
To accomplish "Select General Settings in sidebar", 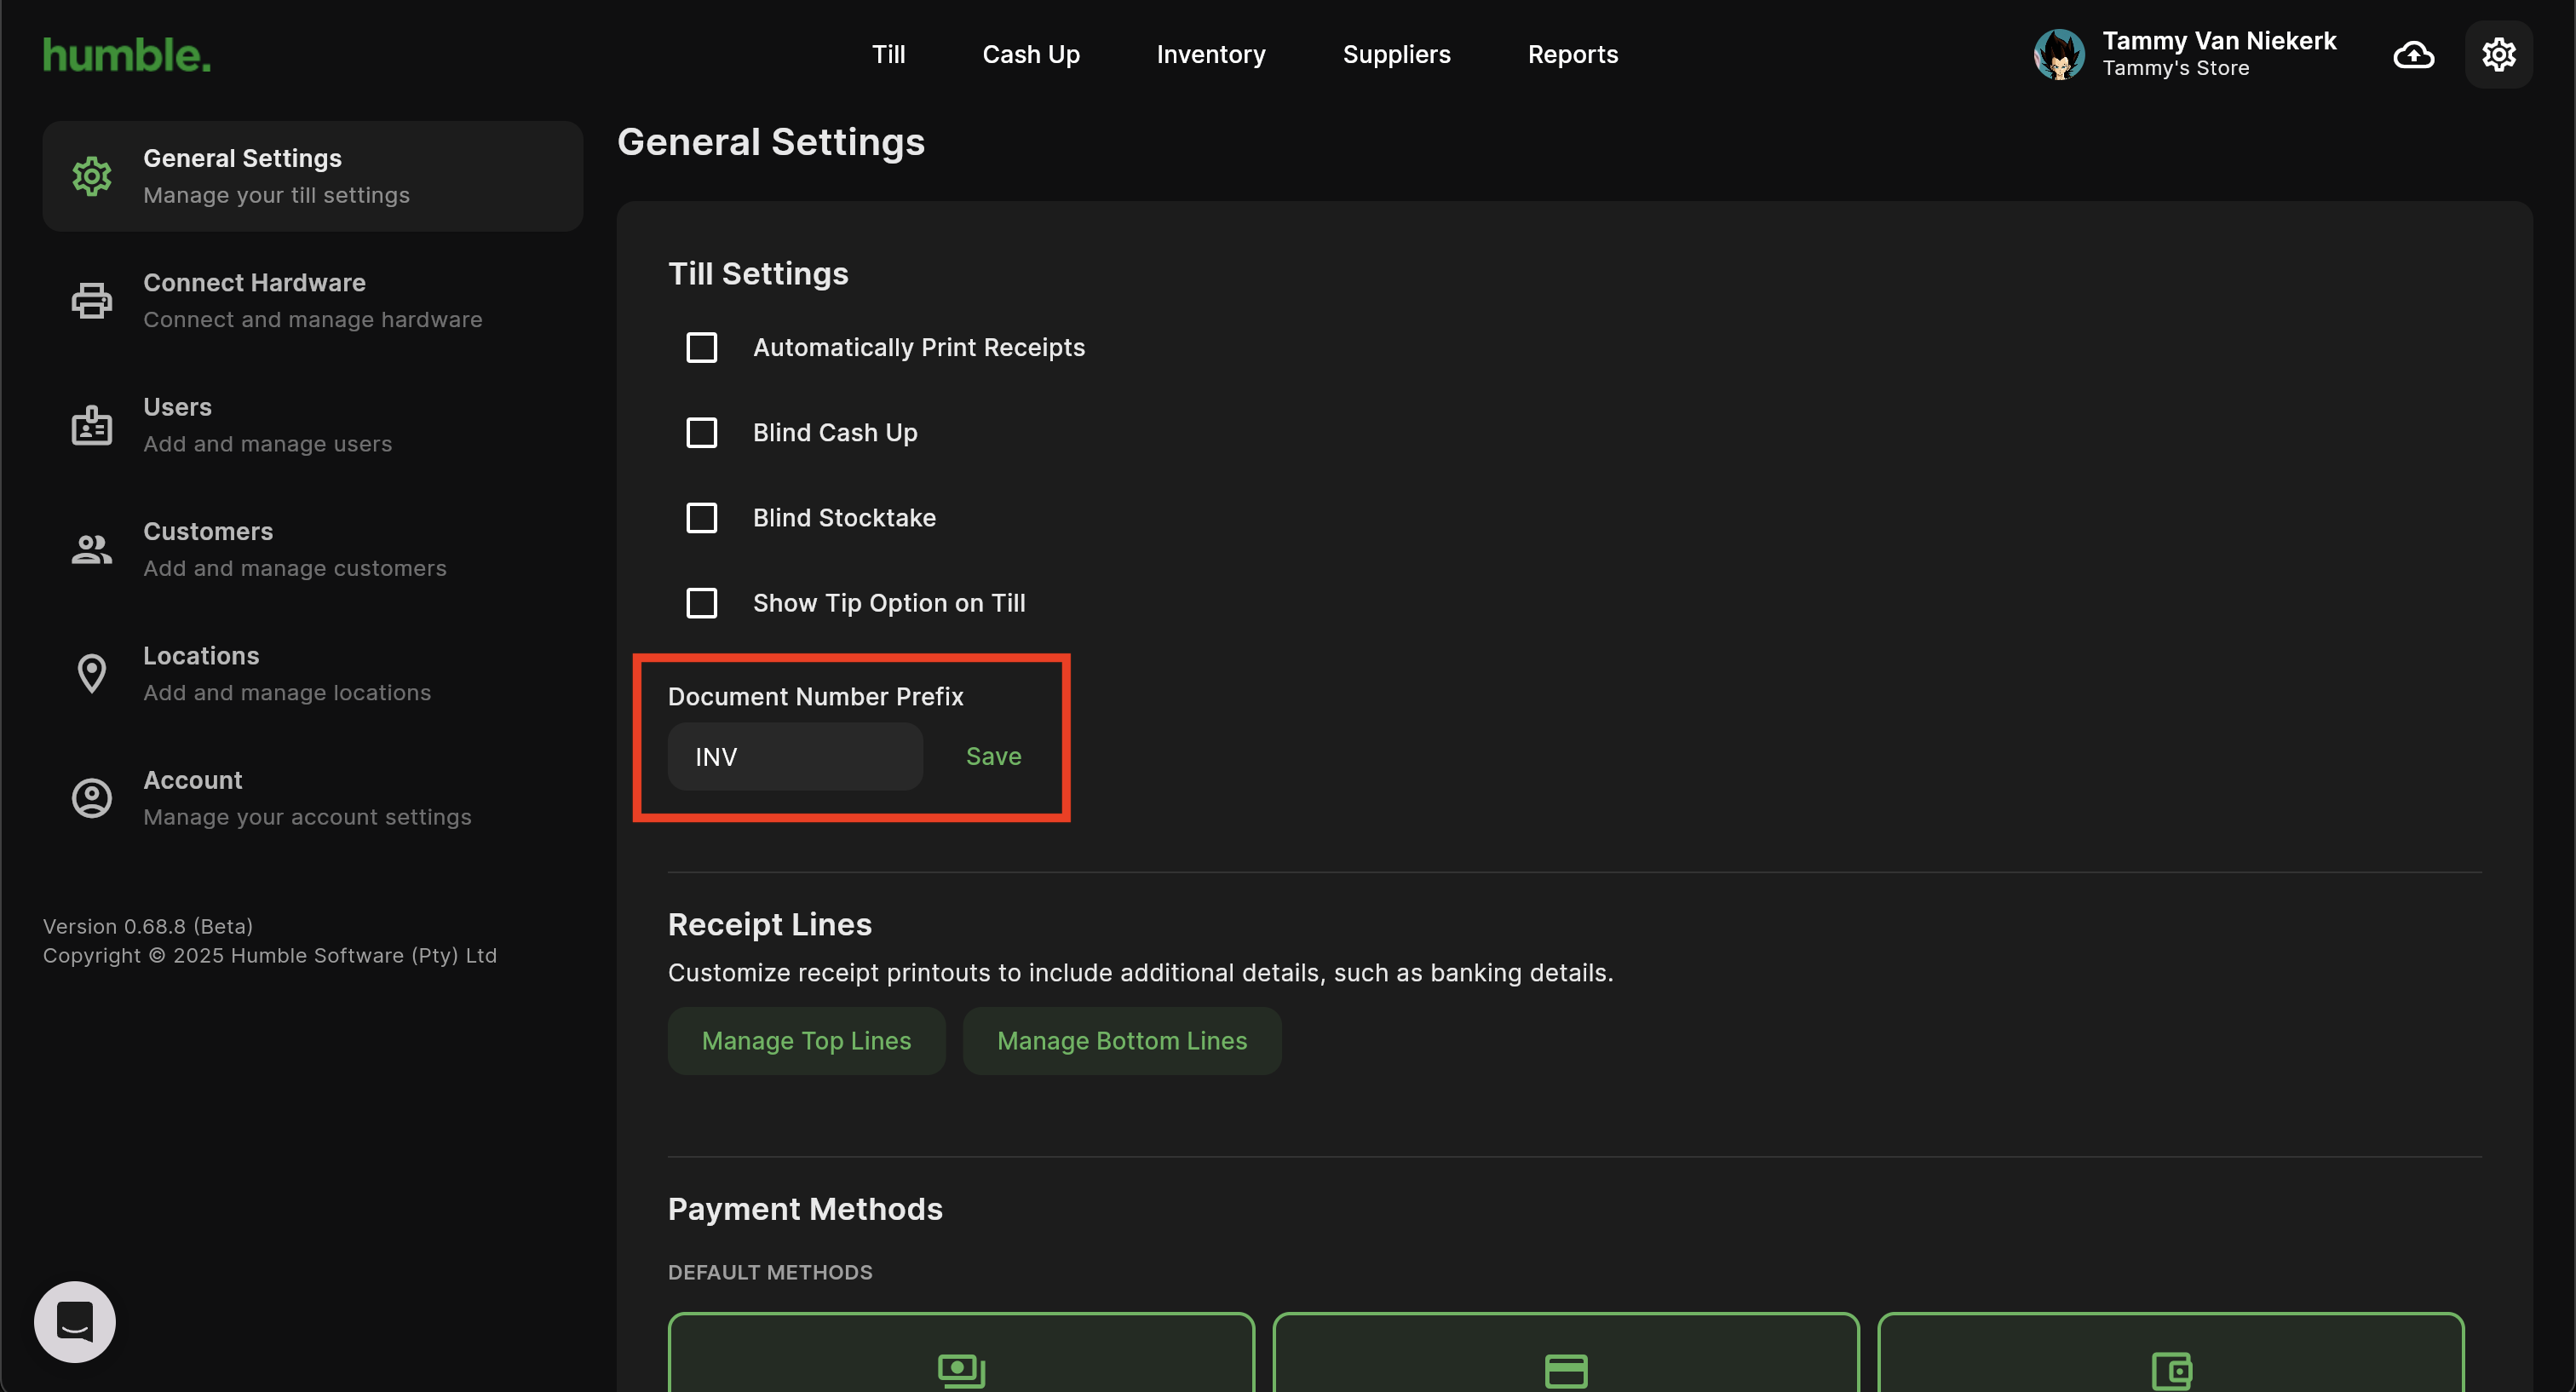I will 313,176.
